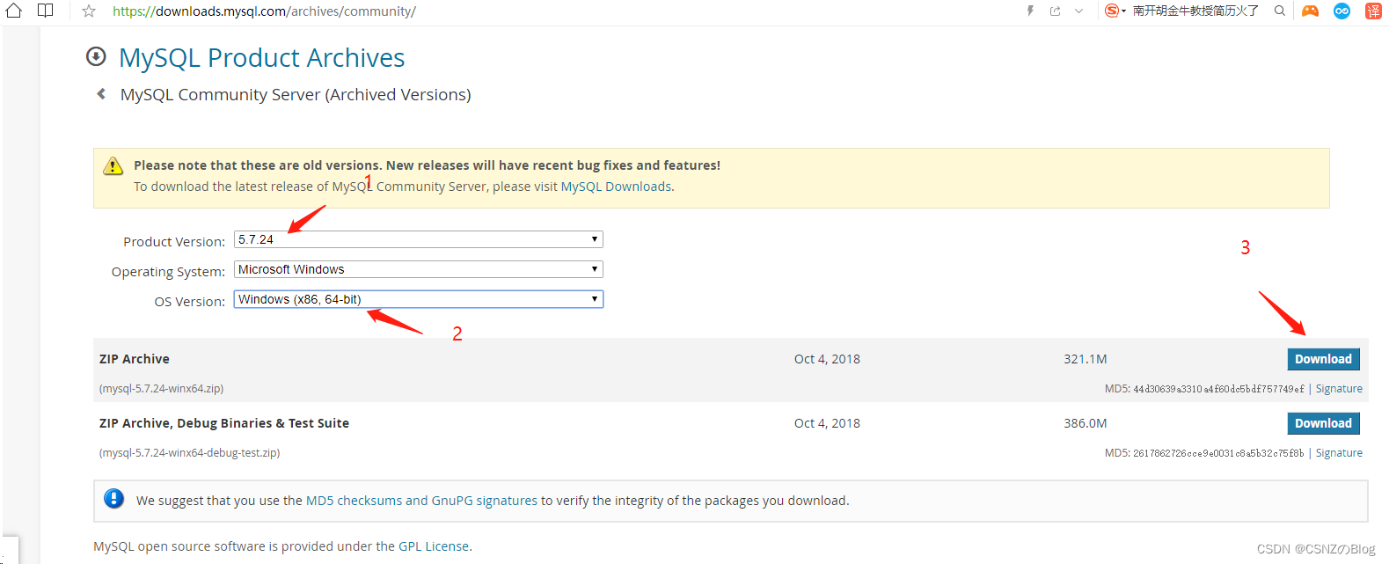Click the '321.1M' file size

[1086, 359]
